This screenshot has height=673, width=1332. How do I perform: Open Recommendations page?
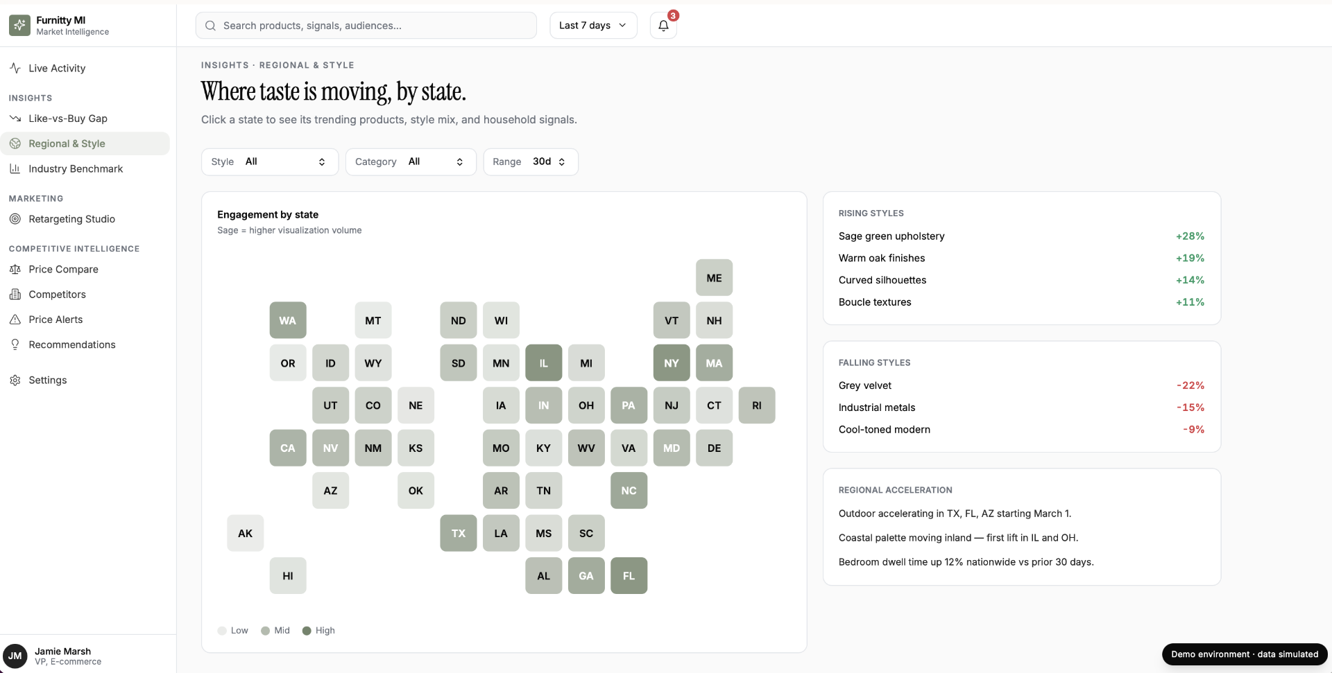(x=85, y=344)
